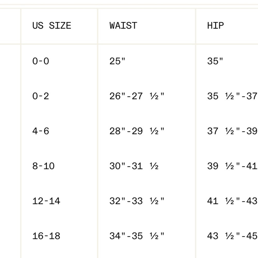Image resolution: width=258 pixels, height=258 pixels.
Task: Click the 30"-31 ½ waist value
Action: click(134, 166)
